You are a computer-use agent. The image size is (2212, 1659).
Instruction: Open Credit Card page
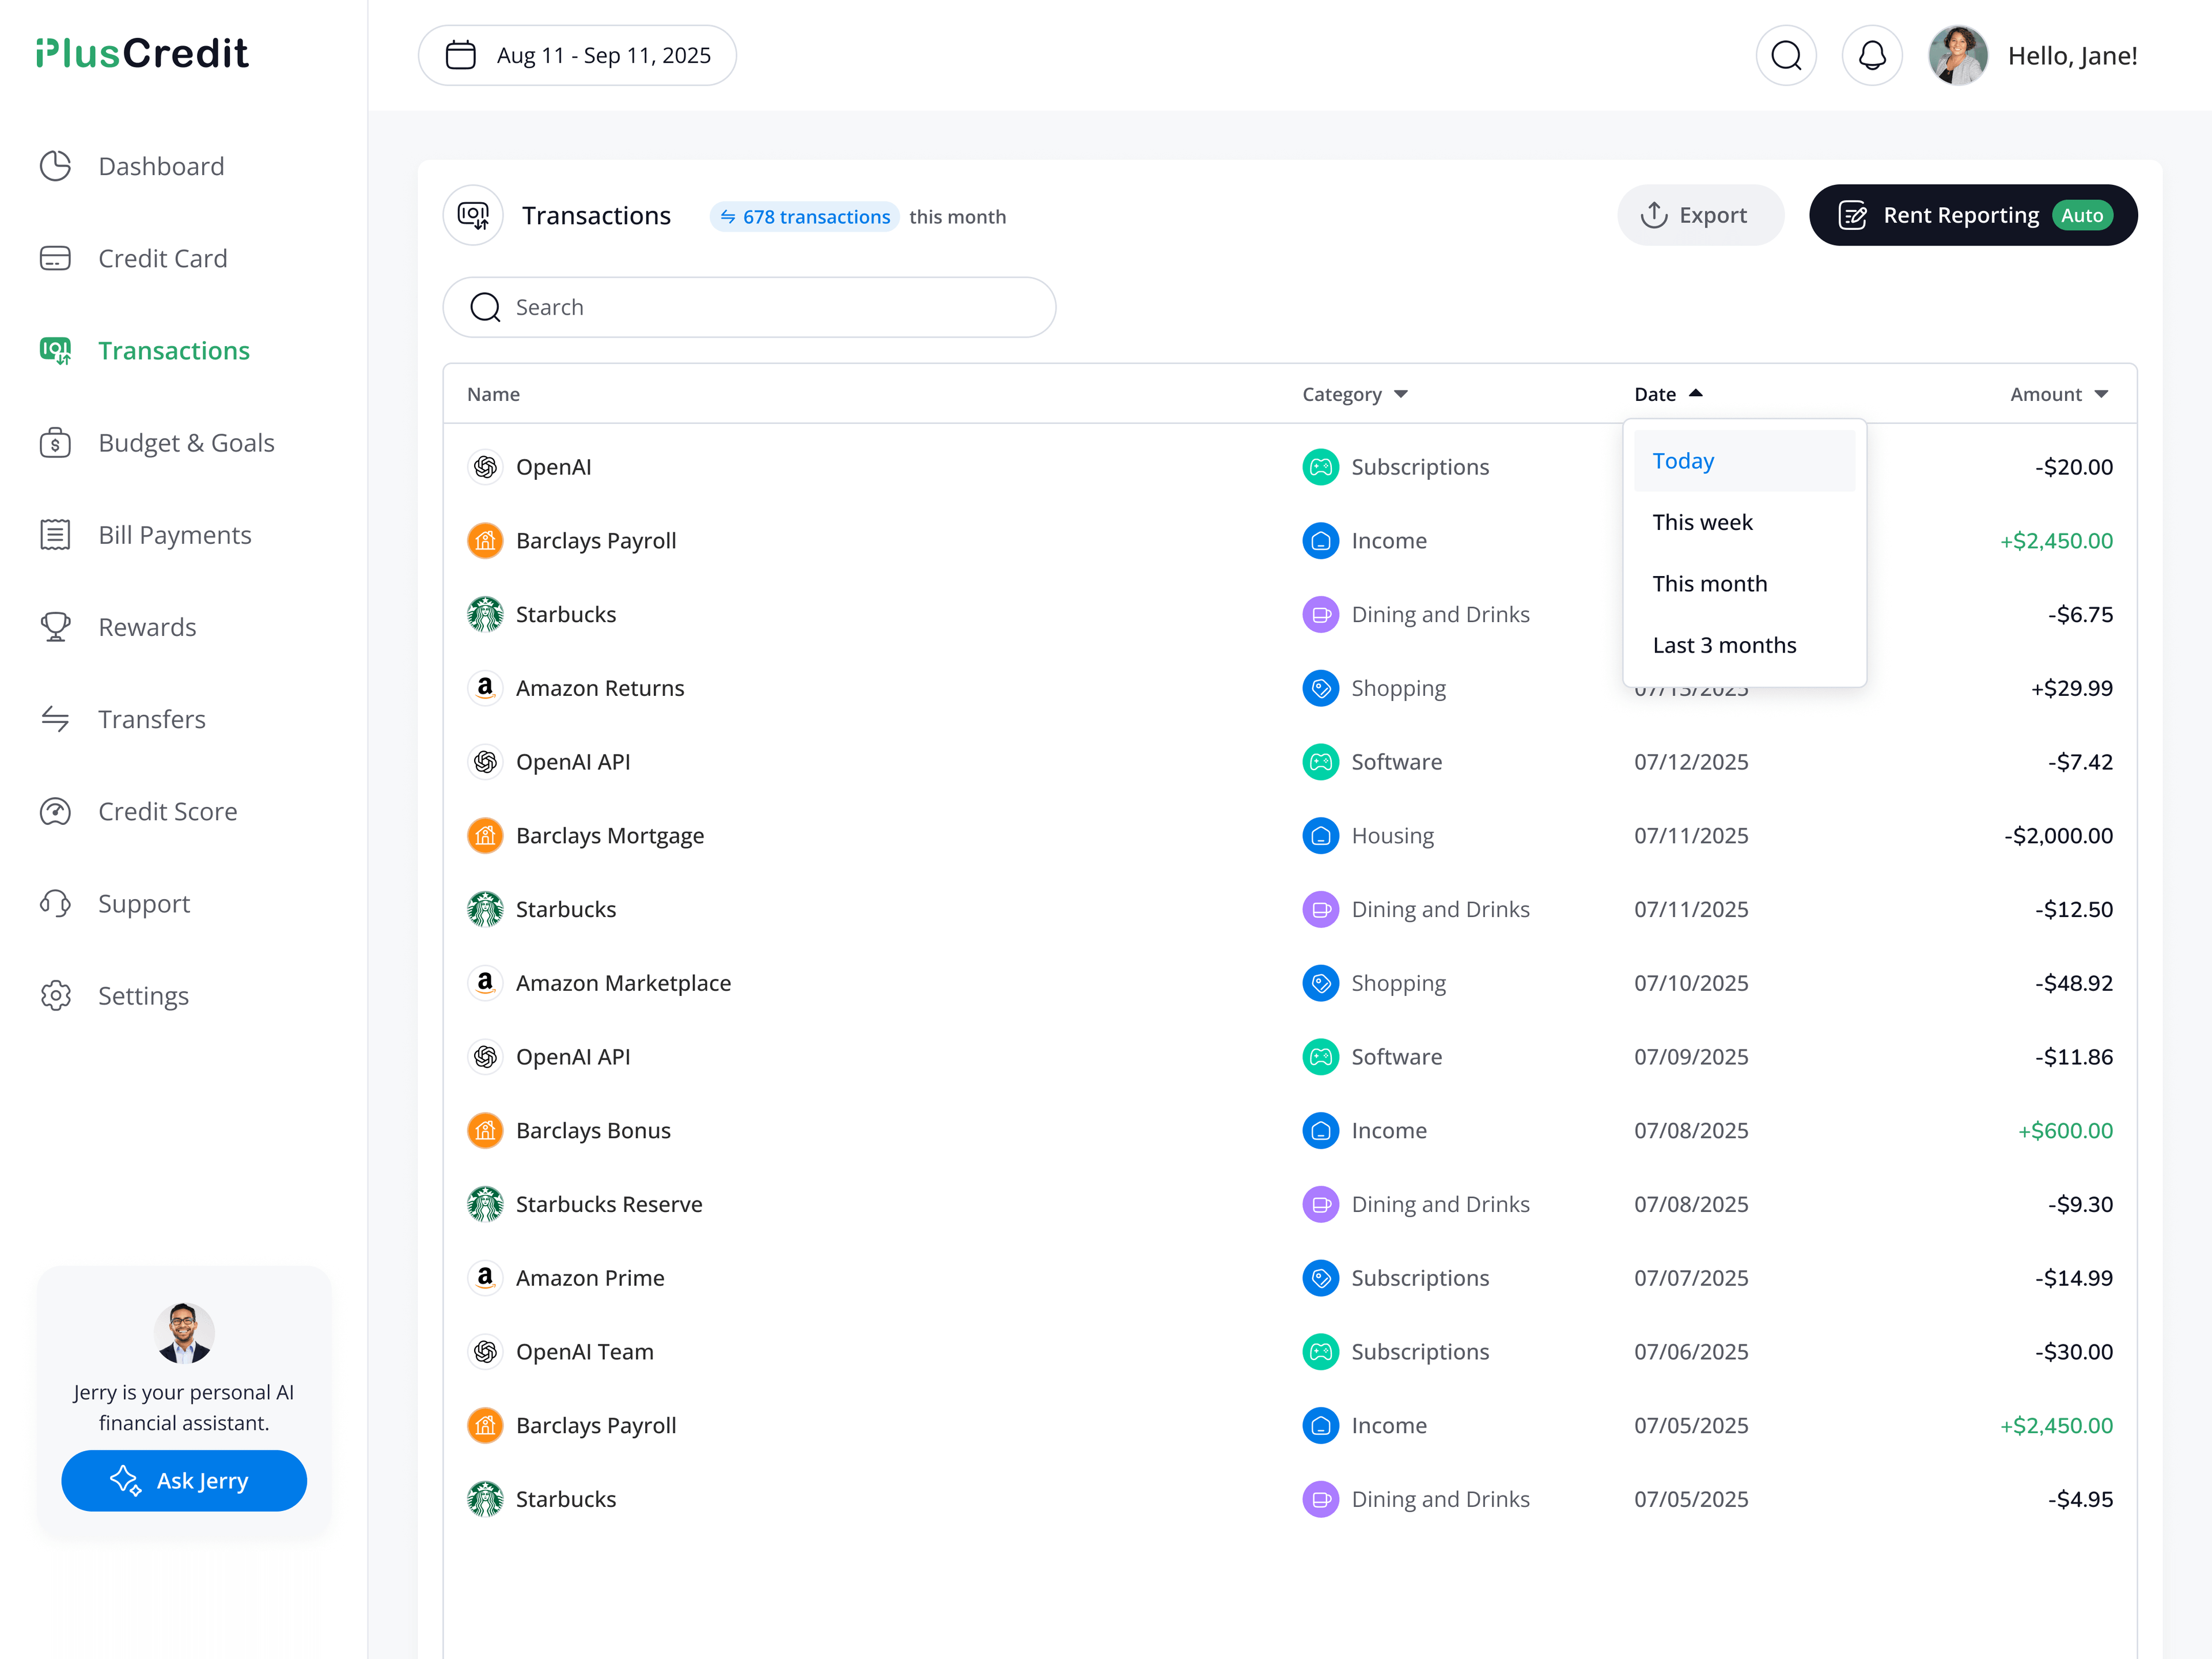coord(133,258)
